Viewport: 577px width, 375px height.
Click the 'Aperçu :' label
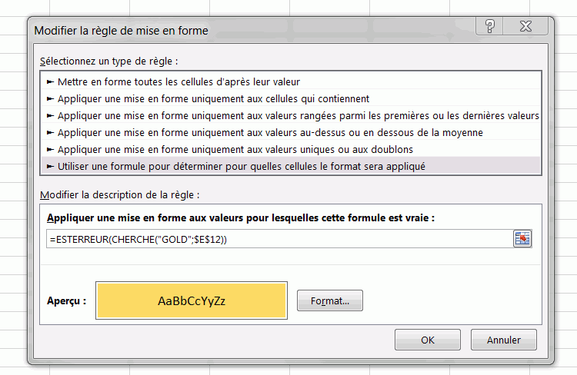pos(66,301)
